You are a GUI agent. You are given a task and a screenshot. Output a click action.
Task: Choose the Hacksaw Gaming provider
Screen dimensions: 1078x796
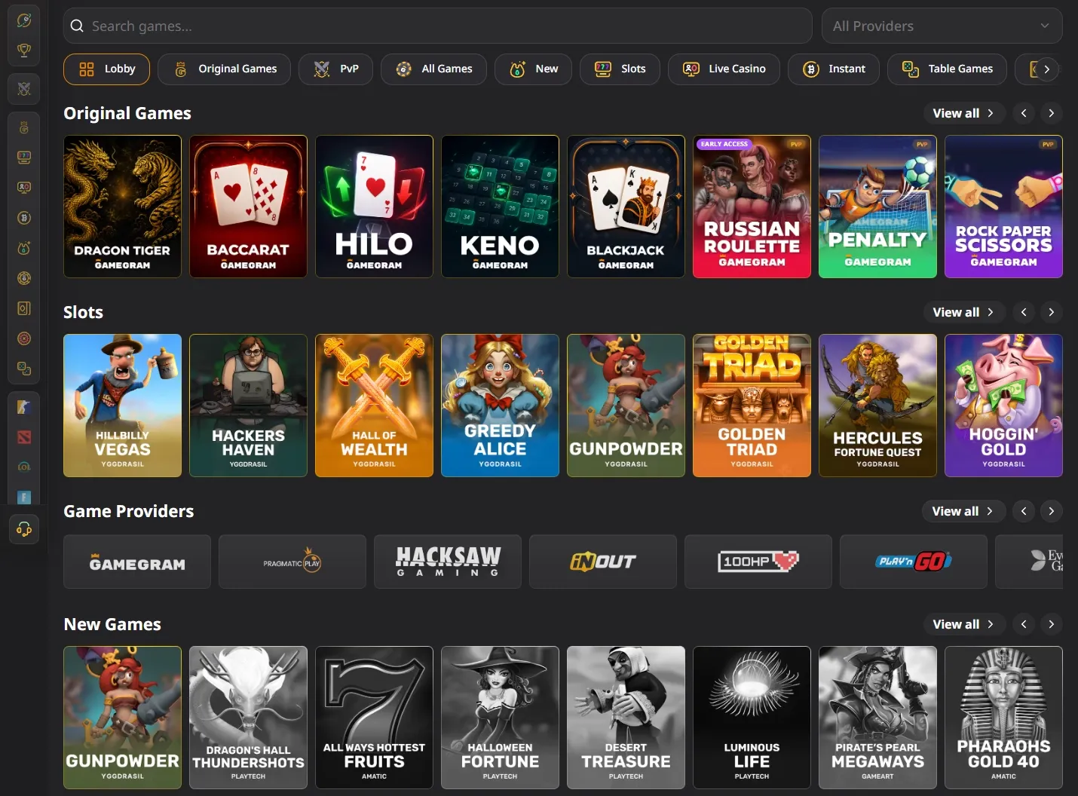click(448, 562)
